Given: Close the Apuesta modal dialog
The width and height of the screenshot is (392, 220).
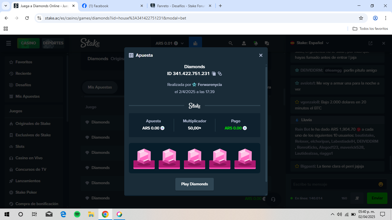Looking at the screenshot, I should tap(261, 55).
